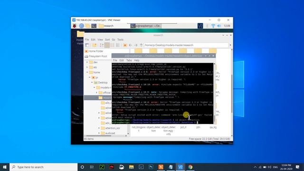Open the Bluetooth tray icon in Pi panel
Screen dimensions: 304x171
pyautogui.click(x=207, y=26)
